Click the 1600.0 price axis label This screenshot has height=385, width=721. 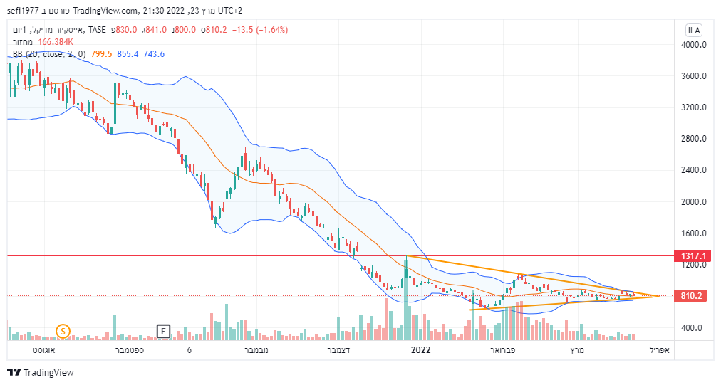tap(693, 233)
